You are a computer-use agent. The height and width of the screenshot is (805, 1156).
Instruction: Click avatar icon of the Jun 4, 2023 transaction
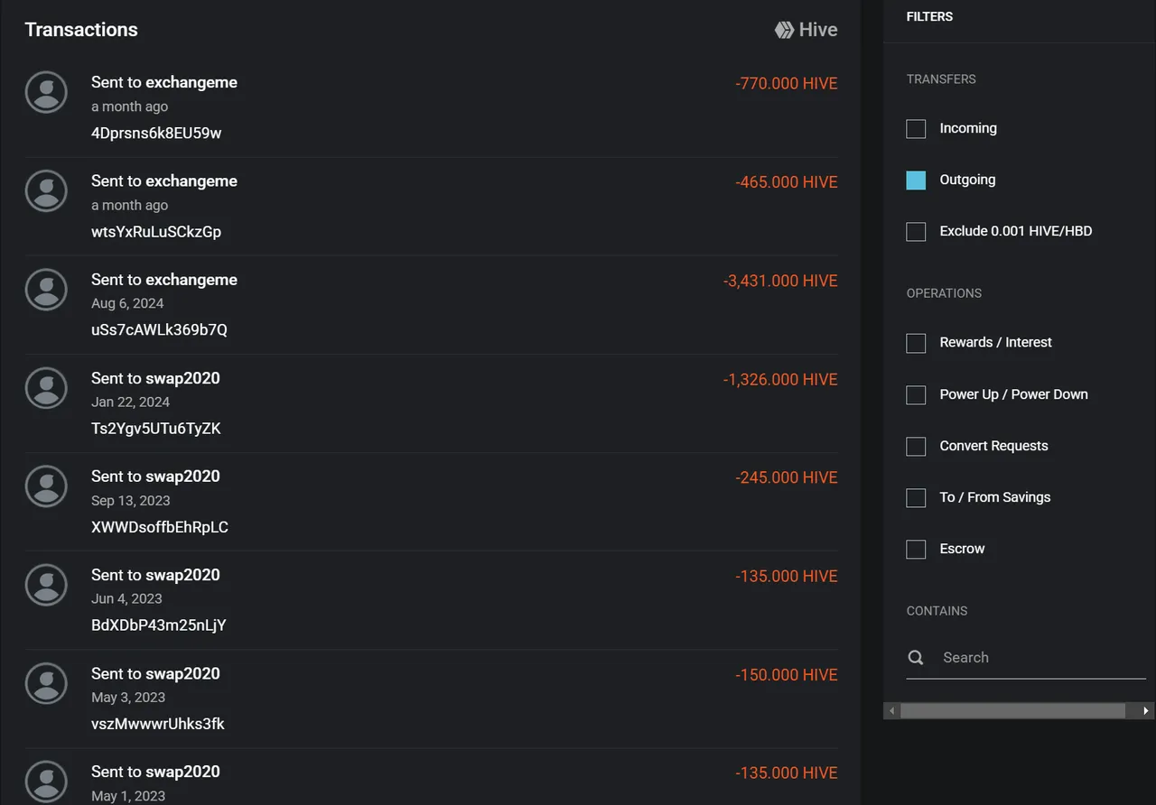46,584
